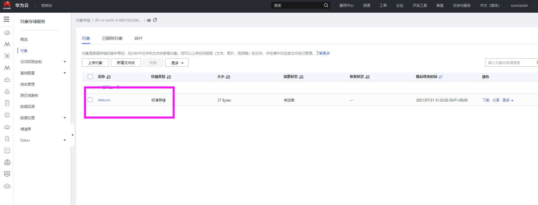Go to 控制台 console link

click(47, 5)
